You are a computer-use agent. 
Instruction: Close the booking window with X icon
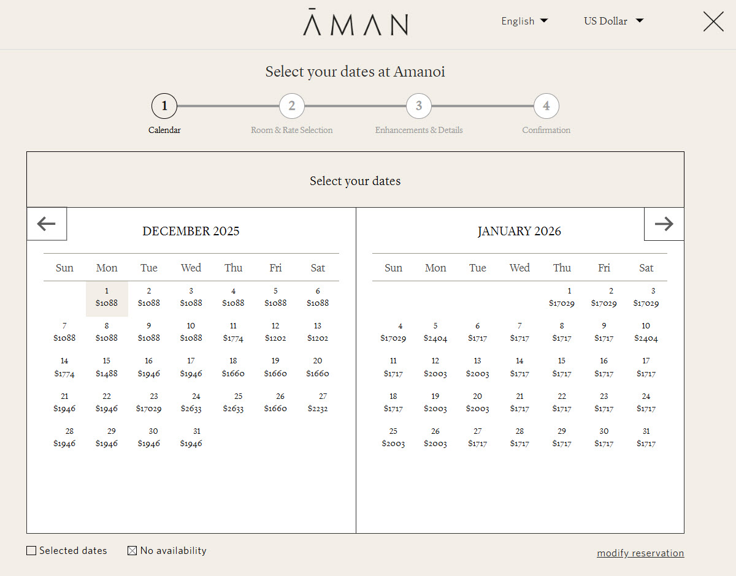(713, 21)
